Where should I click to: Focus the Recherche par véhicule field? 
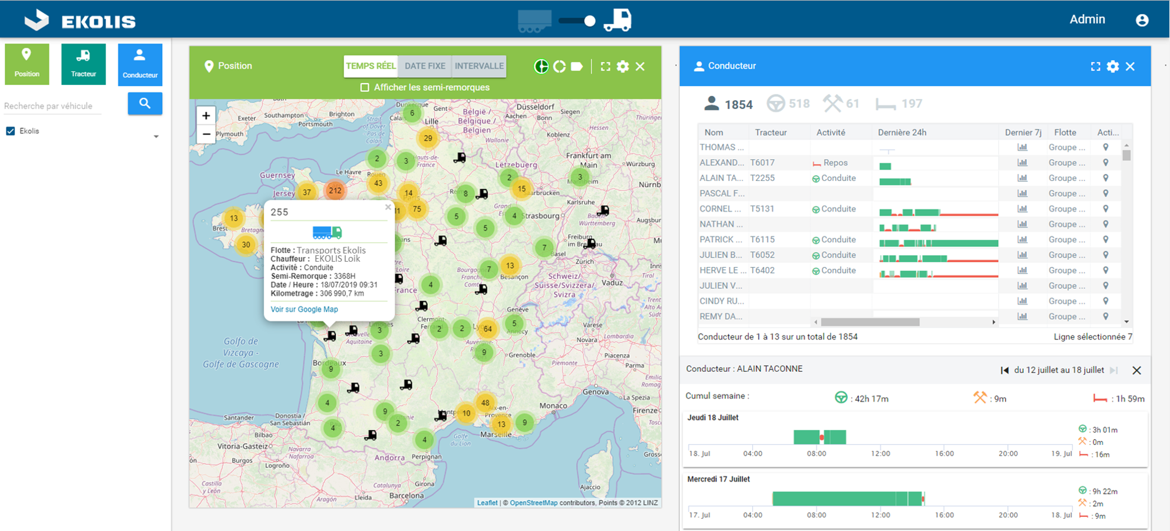point(53,106)
